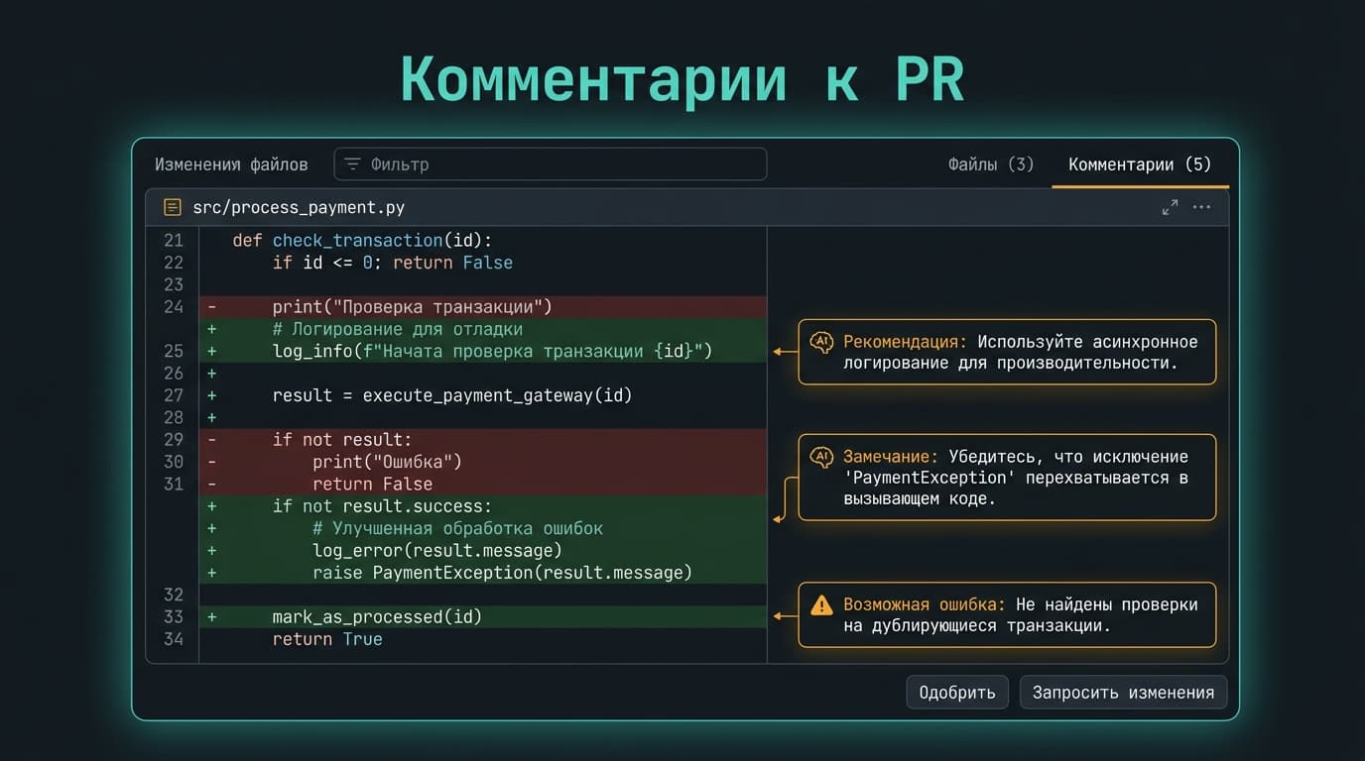Click the if id <= 0: return False line
The height and width of the screenshot is (761, 1365).
[x=393, y=264]
